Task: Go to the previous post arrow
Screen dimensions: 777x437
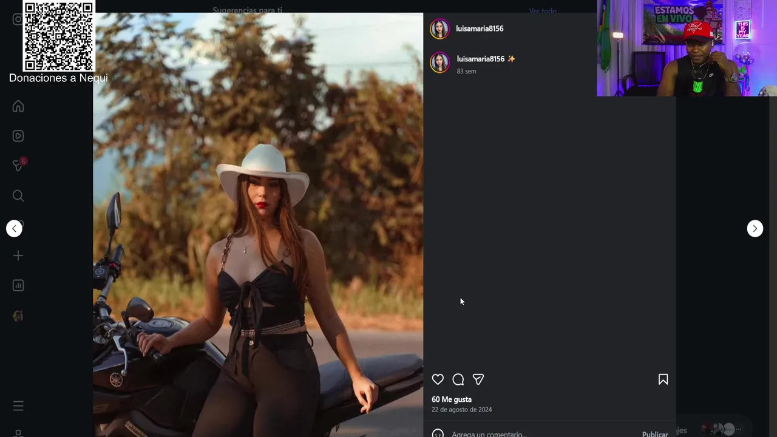Action: click(14, 228)
